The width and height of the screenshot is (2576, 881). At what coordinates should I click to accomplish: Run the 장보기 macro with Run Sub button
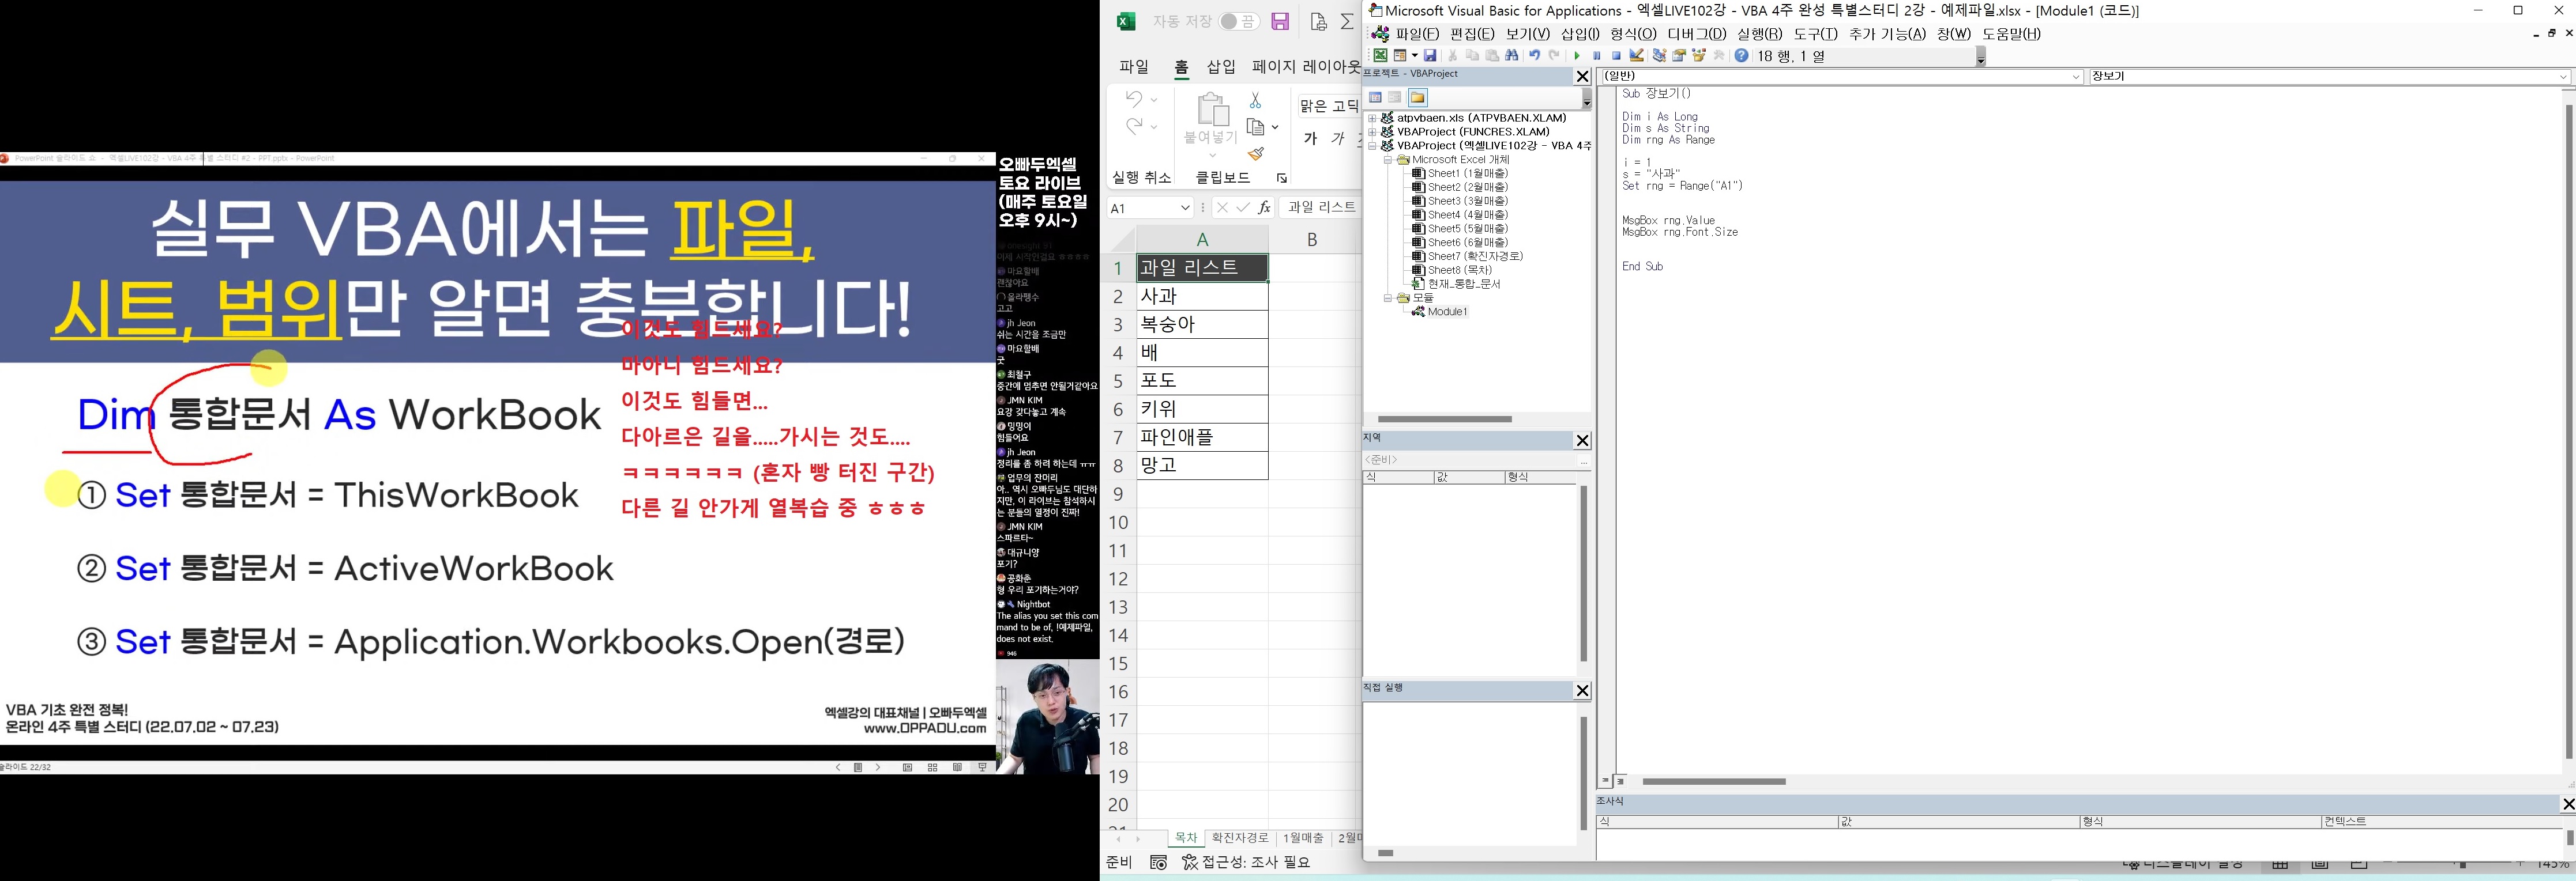[x=1578, y=55]
